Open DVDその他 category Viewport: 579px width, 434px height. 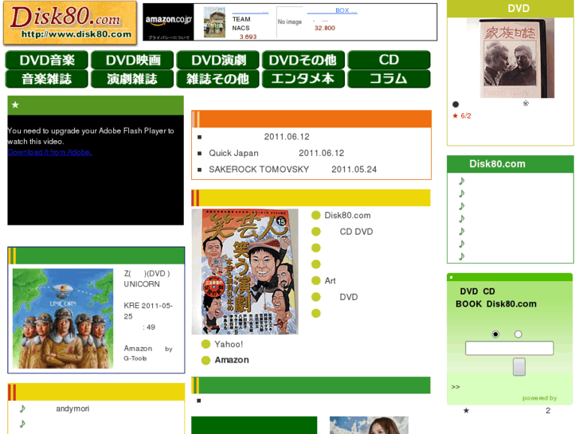click(x=303, y=60)
